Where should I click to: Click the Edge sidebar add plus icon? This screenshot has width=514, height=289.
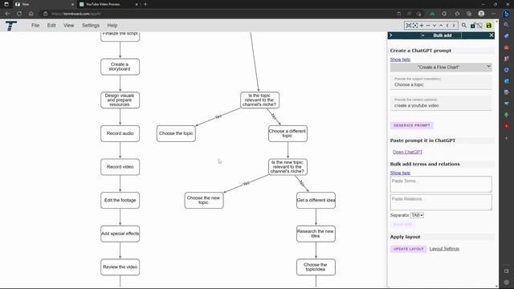pyautogui.click(x=507, y=138)
